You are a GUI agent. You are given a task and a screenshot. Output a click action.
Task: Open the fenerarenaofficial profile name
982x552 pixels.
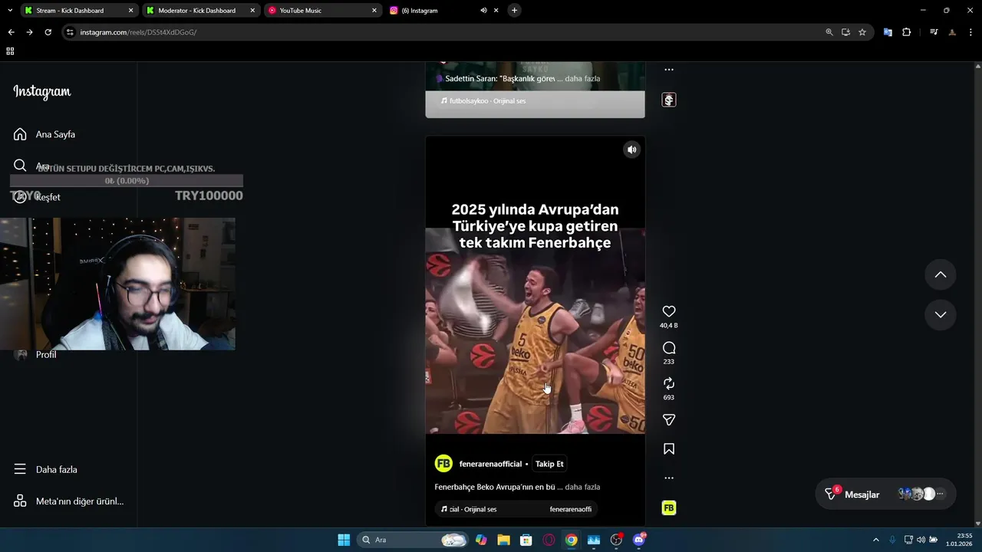pos(490,464)
